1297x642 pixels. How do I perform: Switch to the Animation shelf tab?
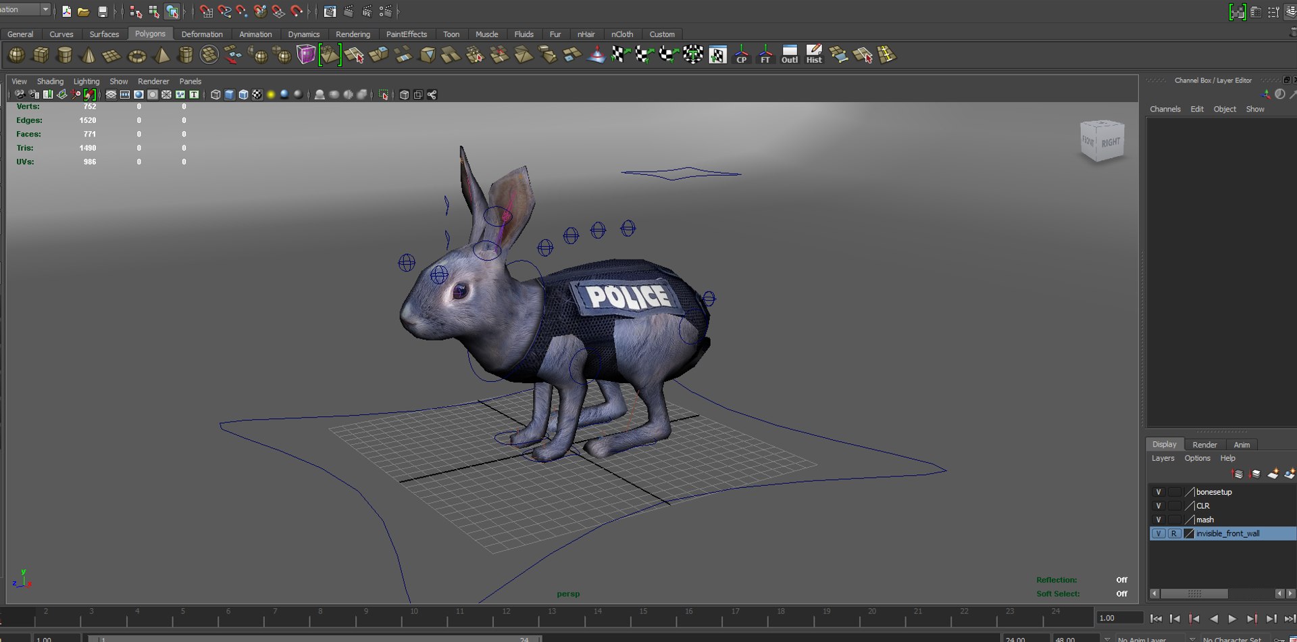tap(255, 34)
